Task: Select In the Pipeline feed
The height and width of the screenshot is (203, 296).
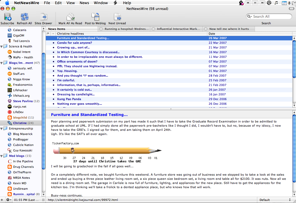Action: [23, 161]
